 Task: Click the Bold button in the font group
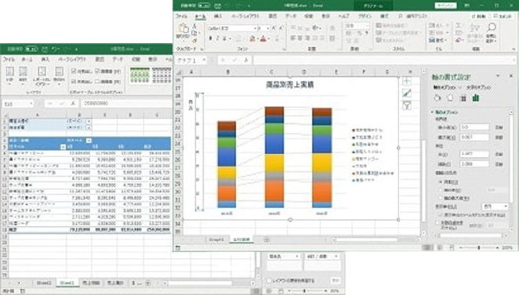tap(211, 38)
